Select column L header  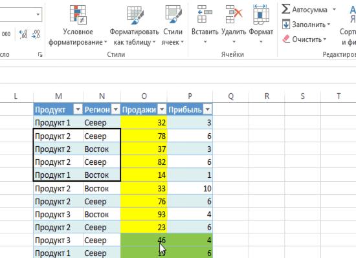tap(16, 96)
